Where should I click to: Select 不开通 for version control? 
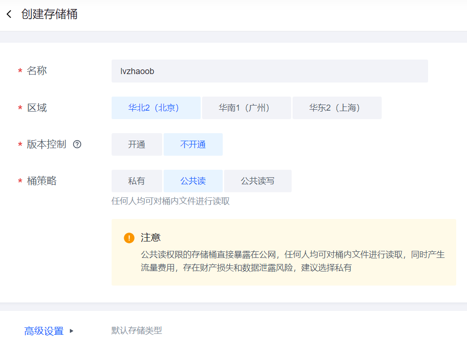(193, 144)
